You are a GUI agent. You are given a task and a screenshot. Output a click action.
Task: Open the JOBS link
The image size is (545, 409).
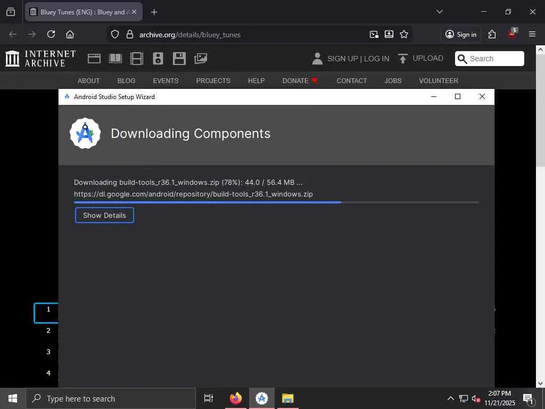(x=393, y=81)
